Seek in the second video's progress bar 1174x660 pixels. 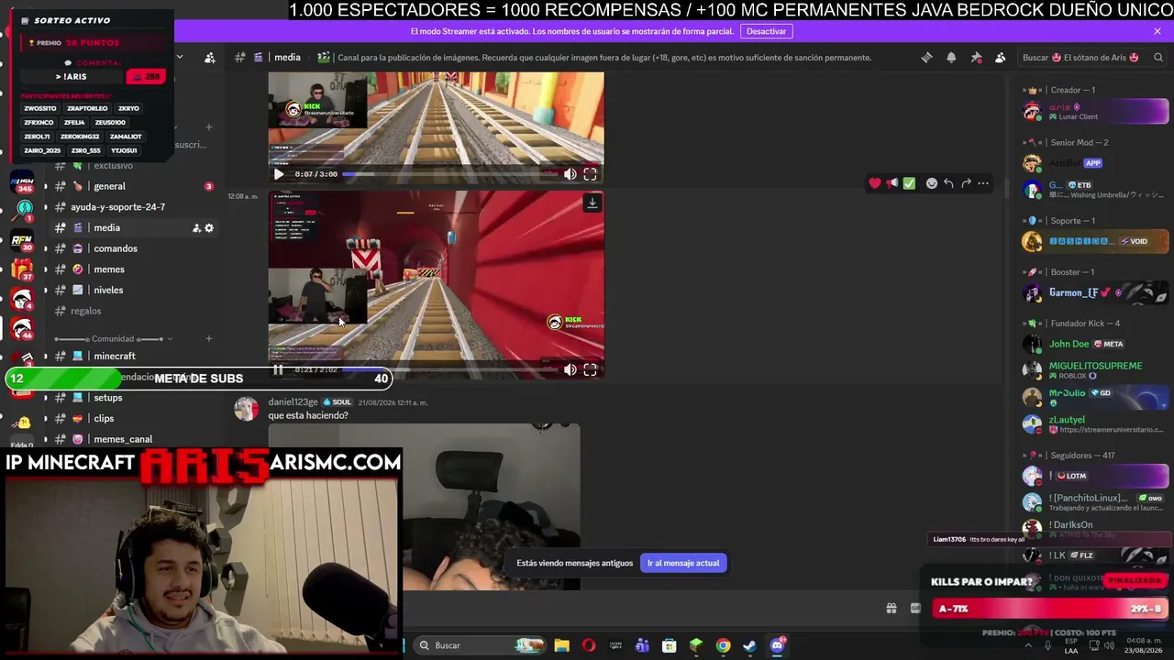tap(449, 370)
